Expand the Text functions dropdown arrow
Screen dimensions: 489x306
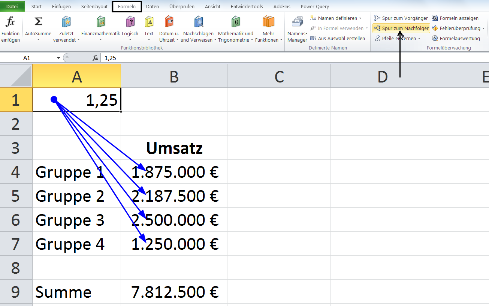tap(149, 40)
